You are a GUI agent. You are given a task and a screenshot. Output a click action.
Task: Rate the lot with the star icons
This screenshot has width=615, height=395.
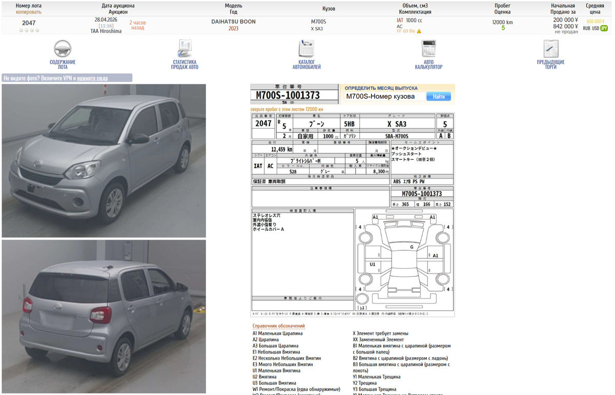coord(29,30)
